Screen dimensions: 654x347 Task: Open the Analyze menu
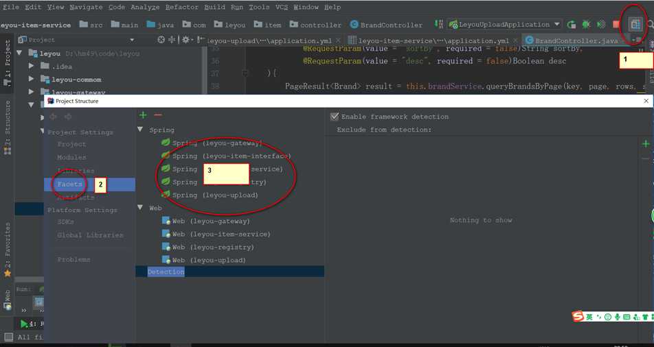coord(145,7)
